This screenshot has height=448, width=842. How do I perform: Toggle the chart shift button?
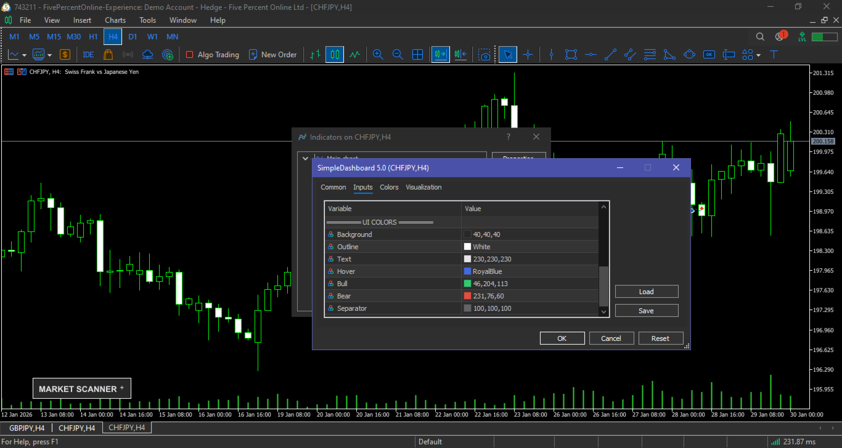tap(460, 55)
